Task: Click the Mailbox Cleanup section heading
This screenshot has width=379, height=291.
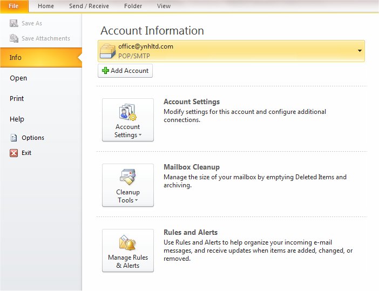Action: (x=192, y=167)
